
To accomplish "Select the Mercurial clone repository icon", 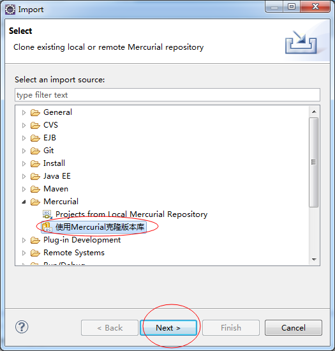I will click(47, 227).
